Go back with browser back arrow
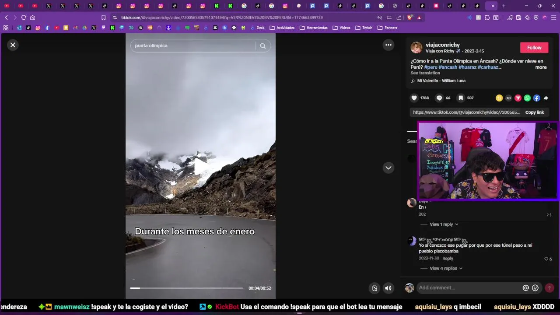 [x=6, y=17]
